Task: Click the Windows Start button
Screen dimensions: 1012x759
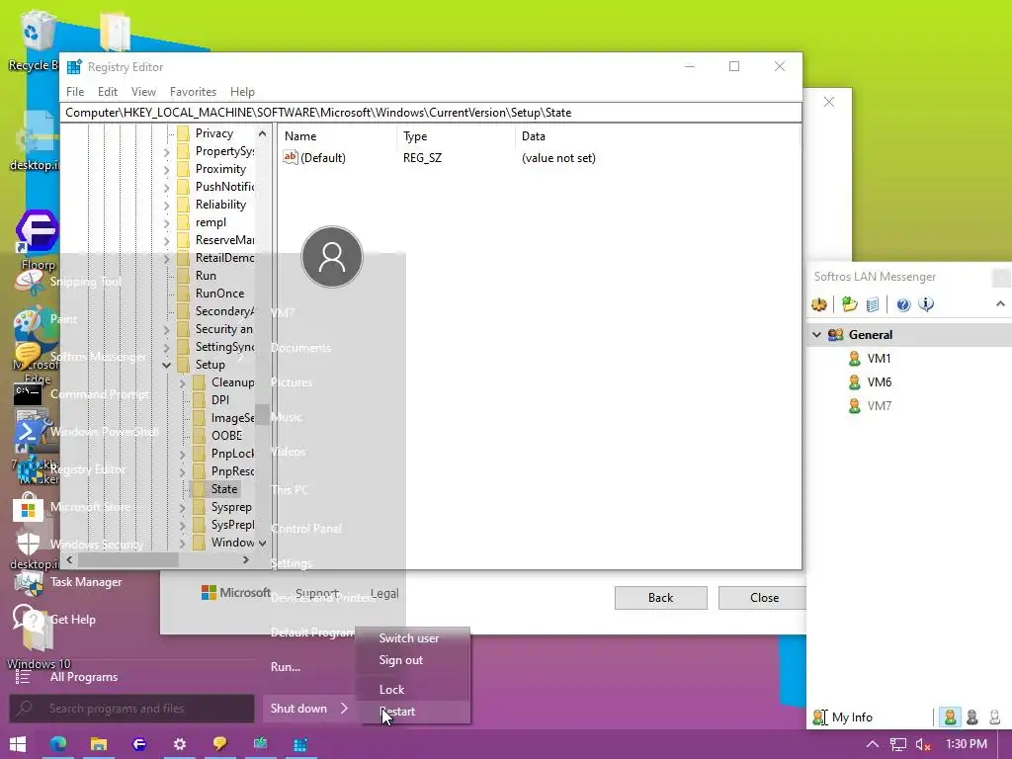Action: click(18, 744)
